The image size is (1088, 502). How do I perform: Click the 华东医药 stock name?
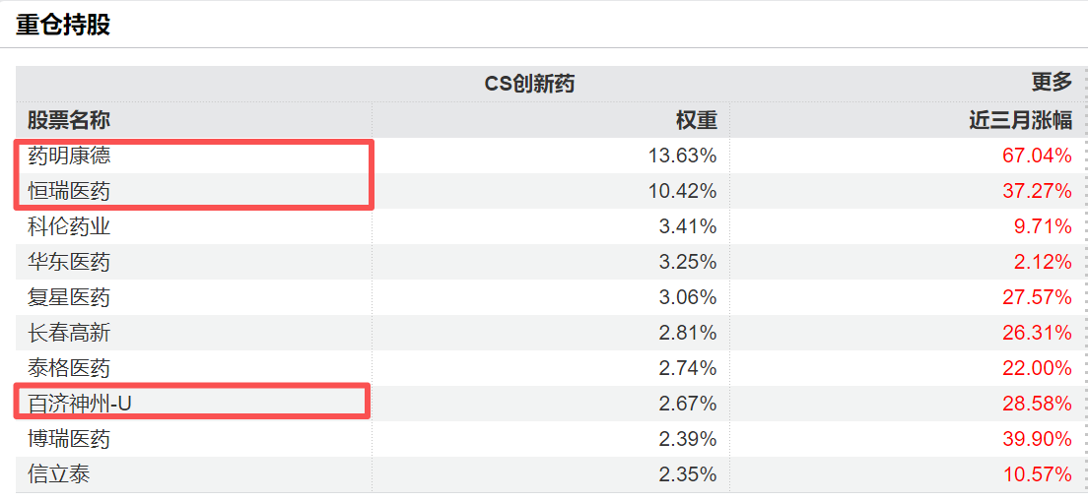click(69, 262)
